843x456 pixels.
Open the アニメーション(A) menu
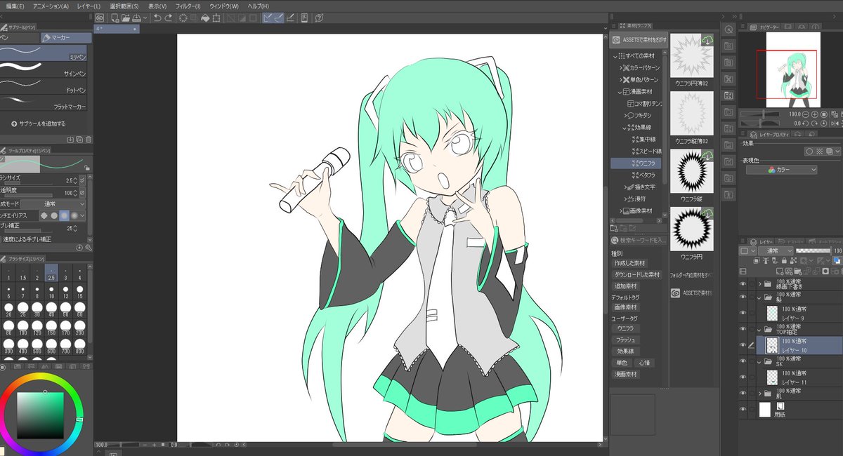(x=51, y=6)
